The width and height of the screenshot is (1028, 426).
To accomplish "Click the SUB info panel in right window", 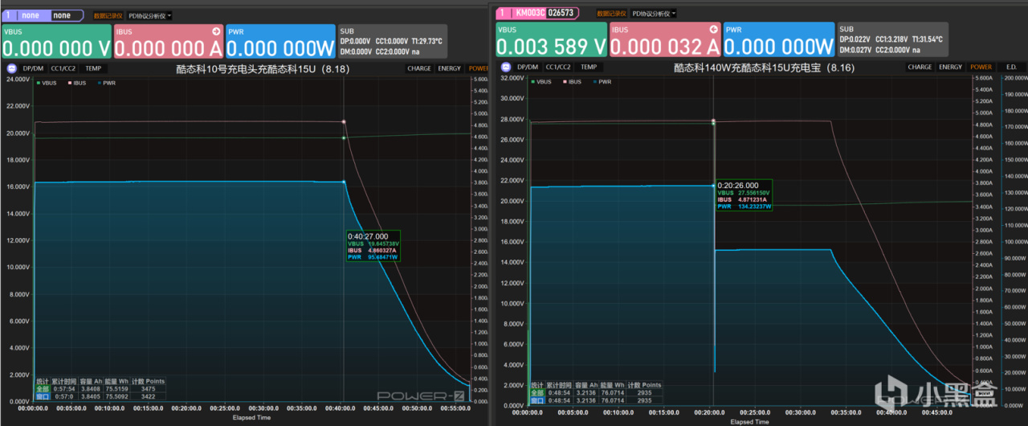I will 892,39.
